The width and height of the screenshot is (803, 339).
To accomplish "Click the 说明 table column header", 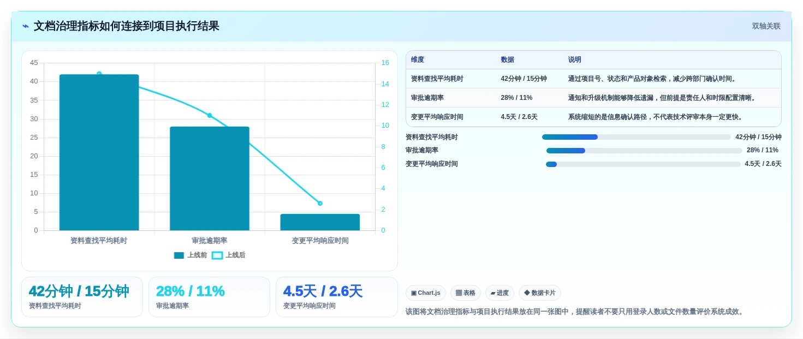I will [575, 60].
